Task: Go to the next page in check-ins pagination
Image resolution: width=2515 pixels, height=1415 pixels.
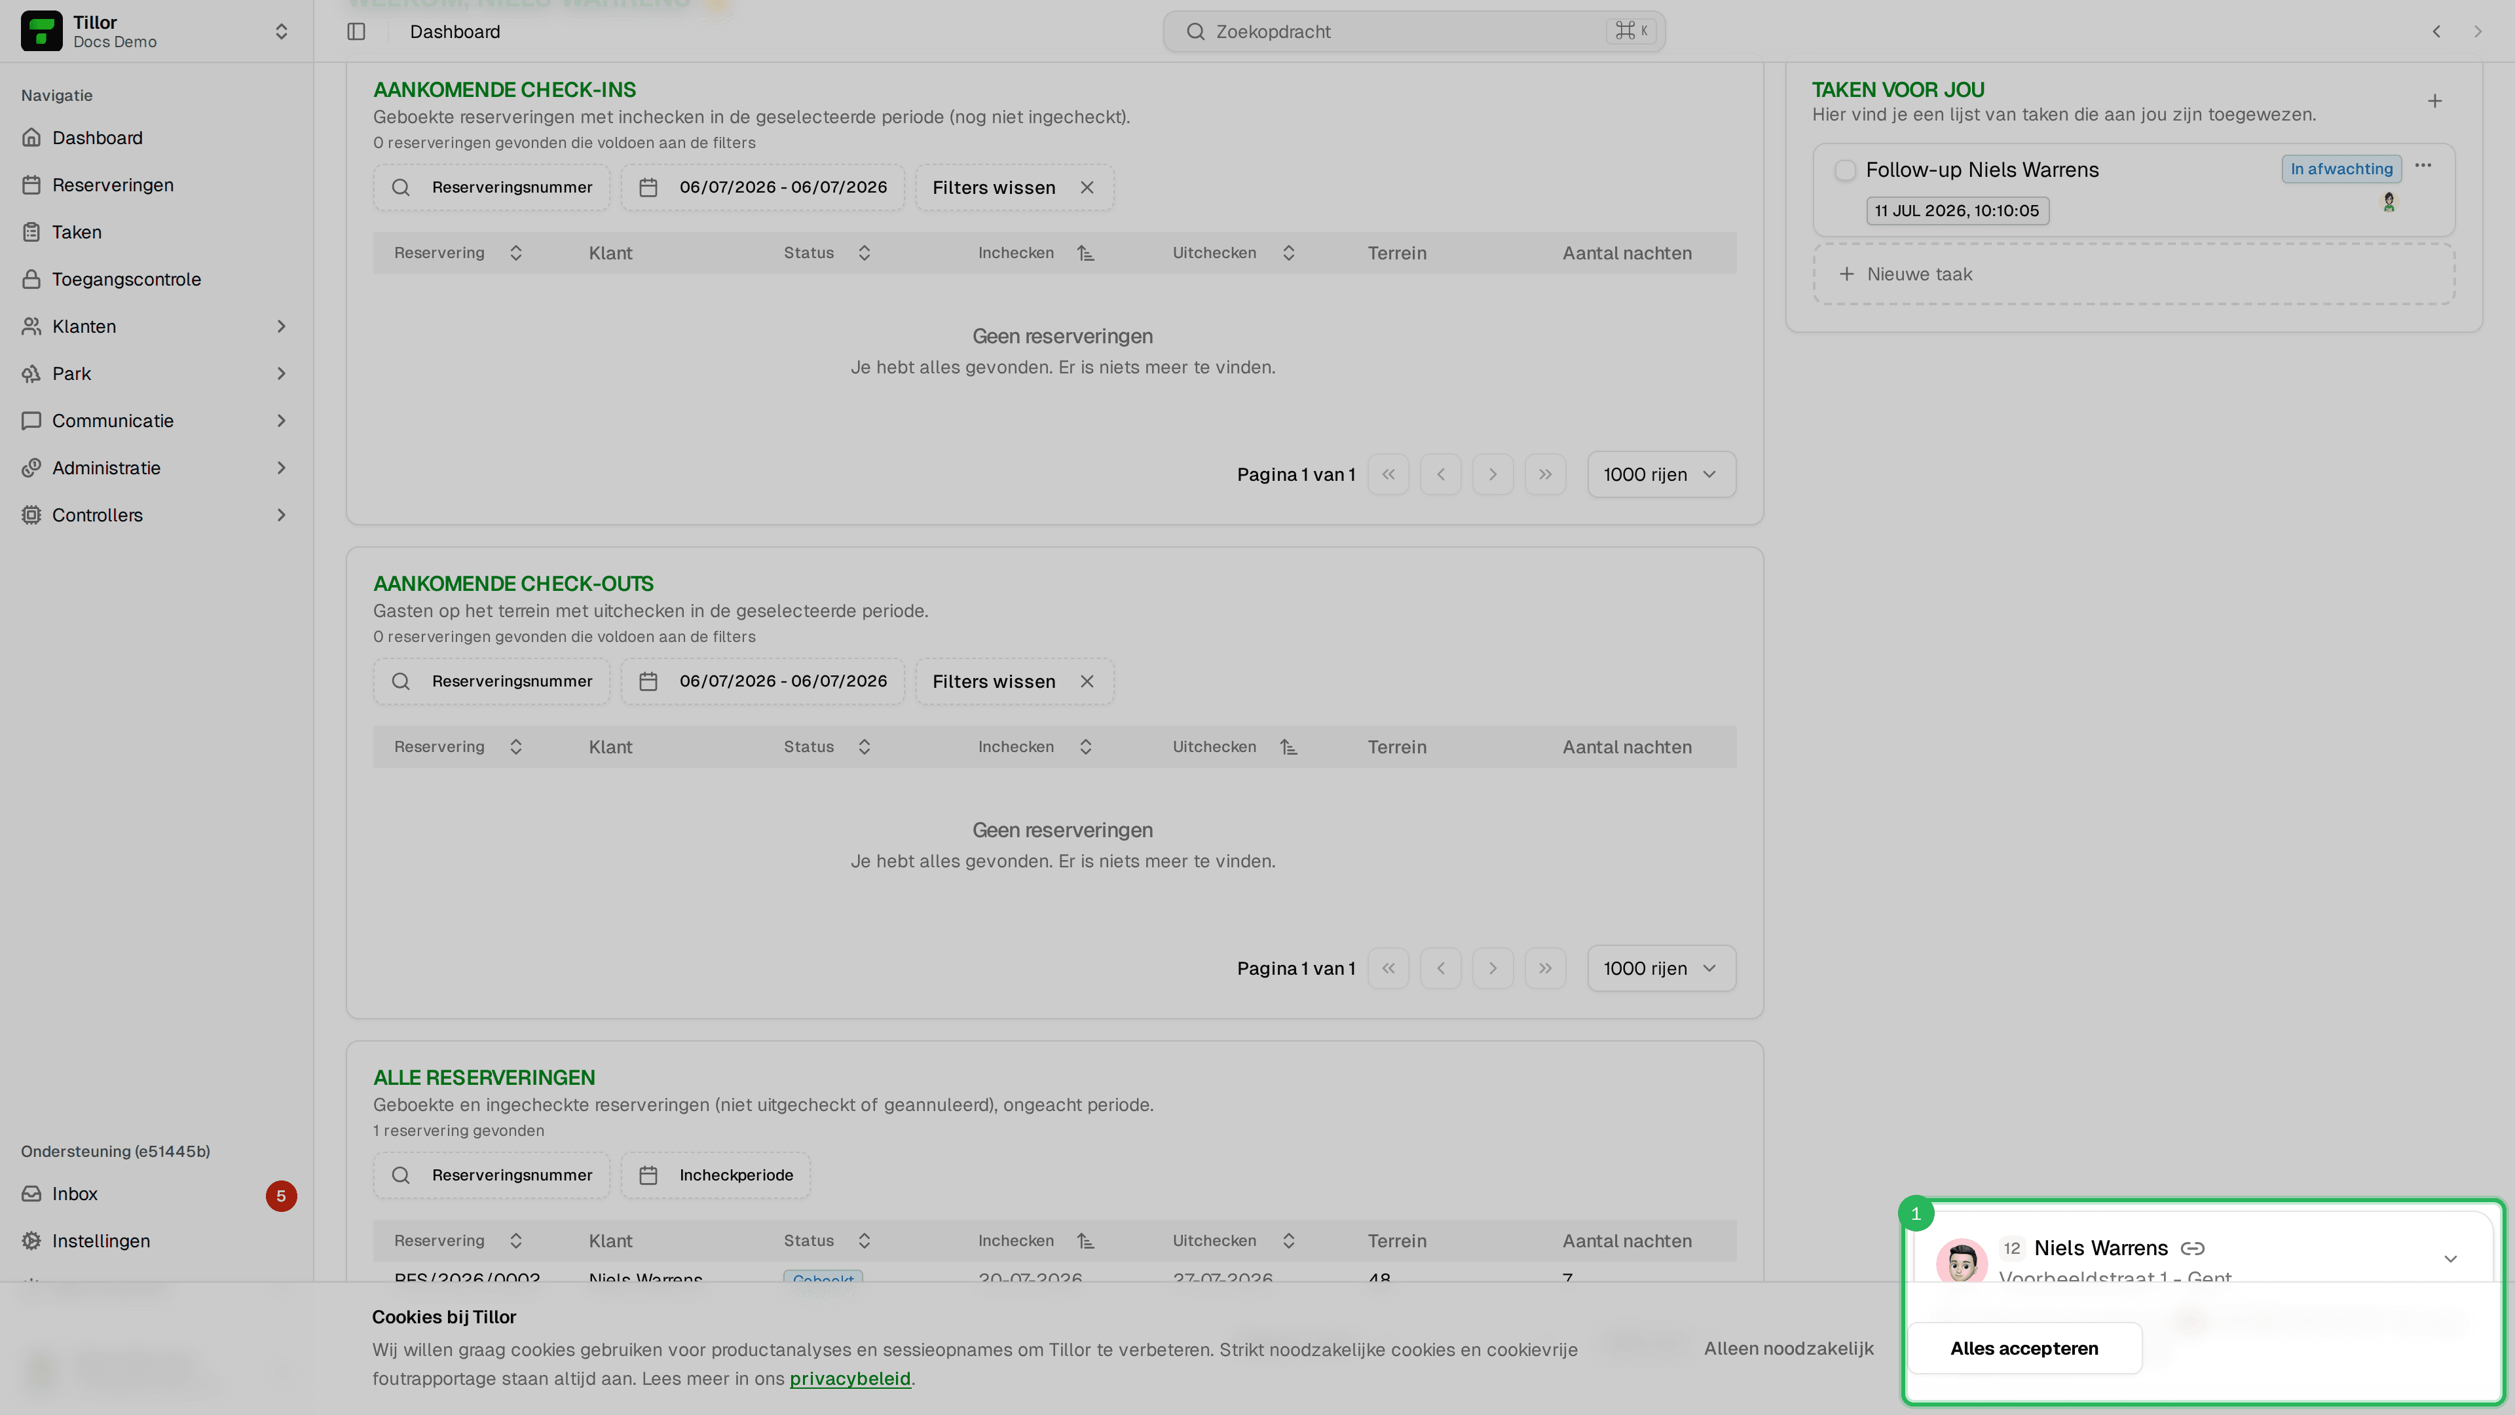Action: click(1493, 474)
